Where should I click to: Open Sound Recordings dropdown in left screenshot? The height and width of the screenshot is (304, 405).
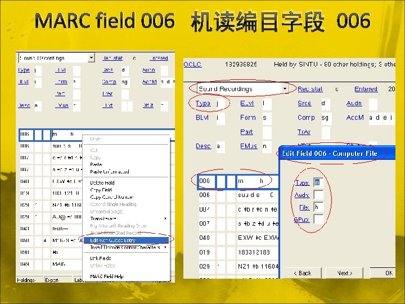pyautogui.click(x=91, y=57)
